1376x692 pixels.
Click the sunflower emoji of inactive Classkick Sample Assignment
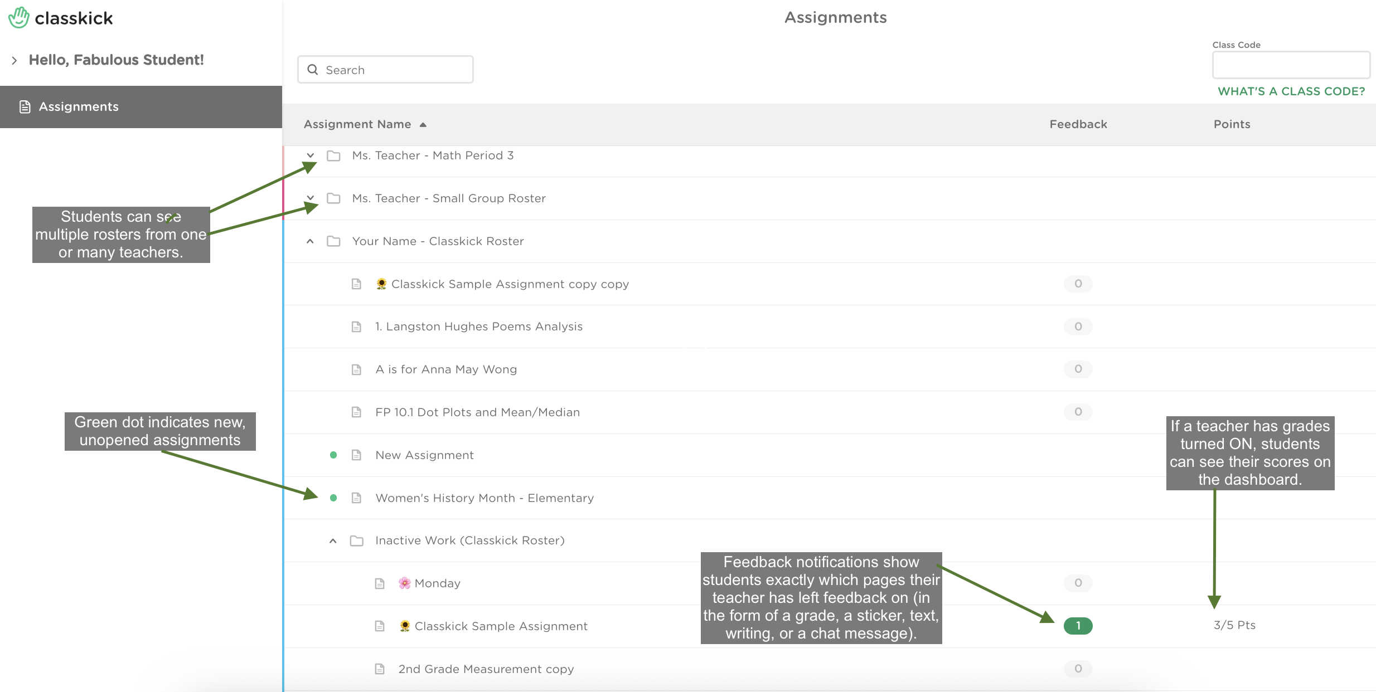pyautogui.click(x=405, y=626)
